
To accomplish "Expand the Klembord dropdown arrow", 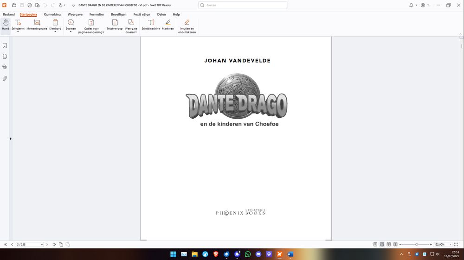I will coord(55,32).
